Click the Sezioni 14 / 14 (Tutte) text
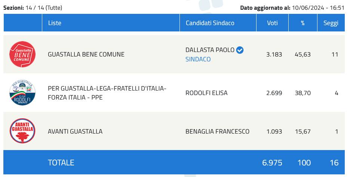The height and width of the screenshot is (177, 350). (x=33, y=7)
